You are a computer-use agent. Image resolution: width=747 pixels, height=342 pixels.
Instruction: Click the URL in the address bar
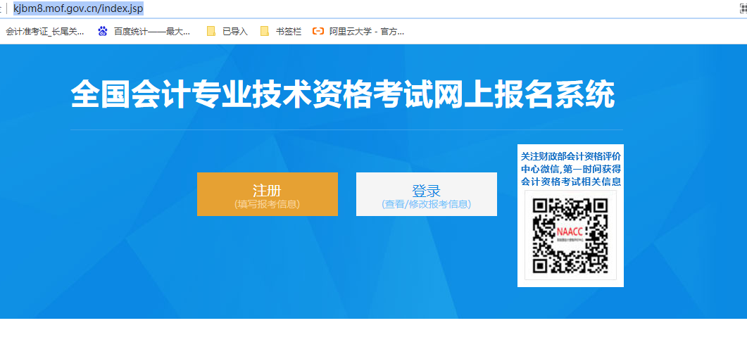(x=77, y=8)
